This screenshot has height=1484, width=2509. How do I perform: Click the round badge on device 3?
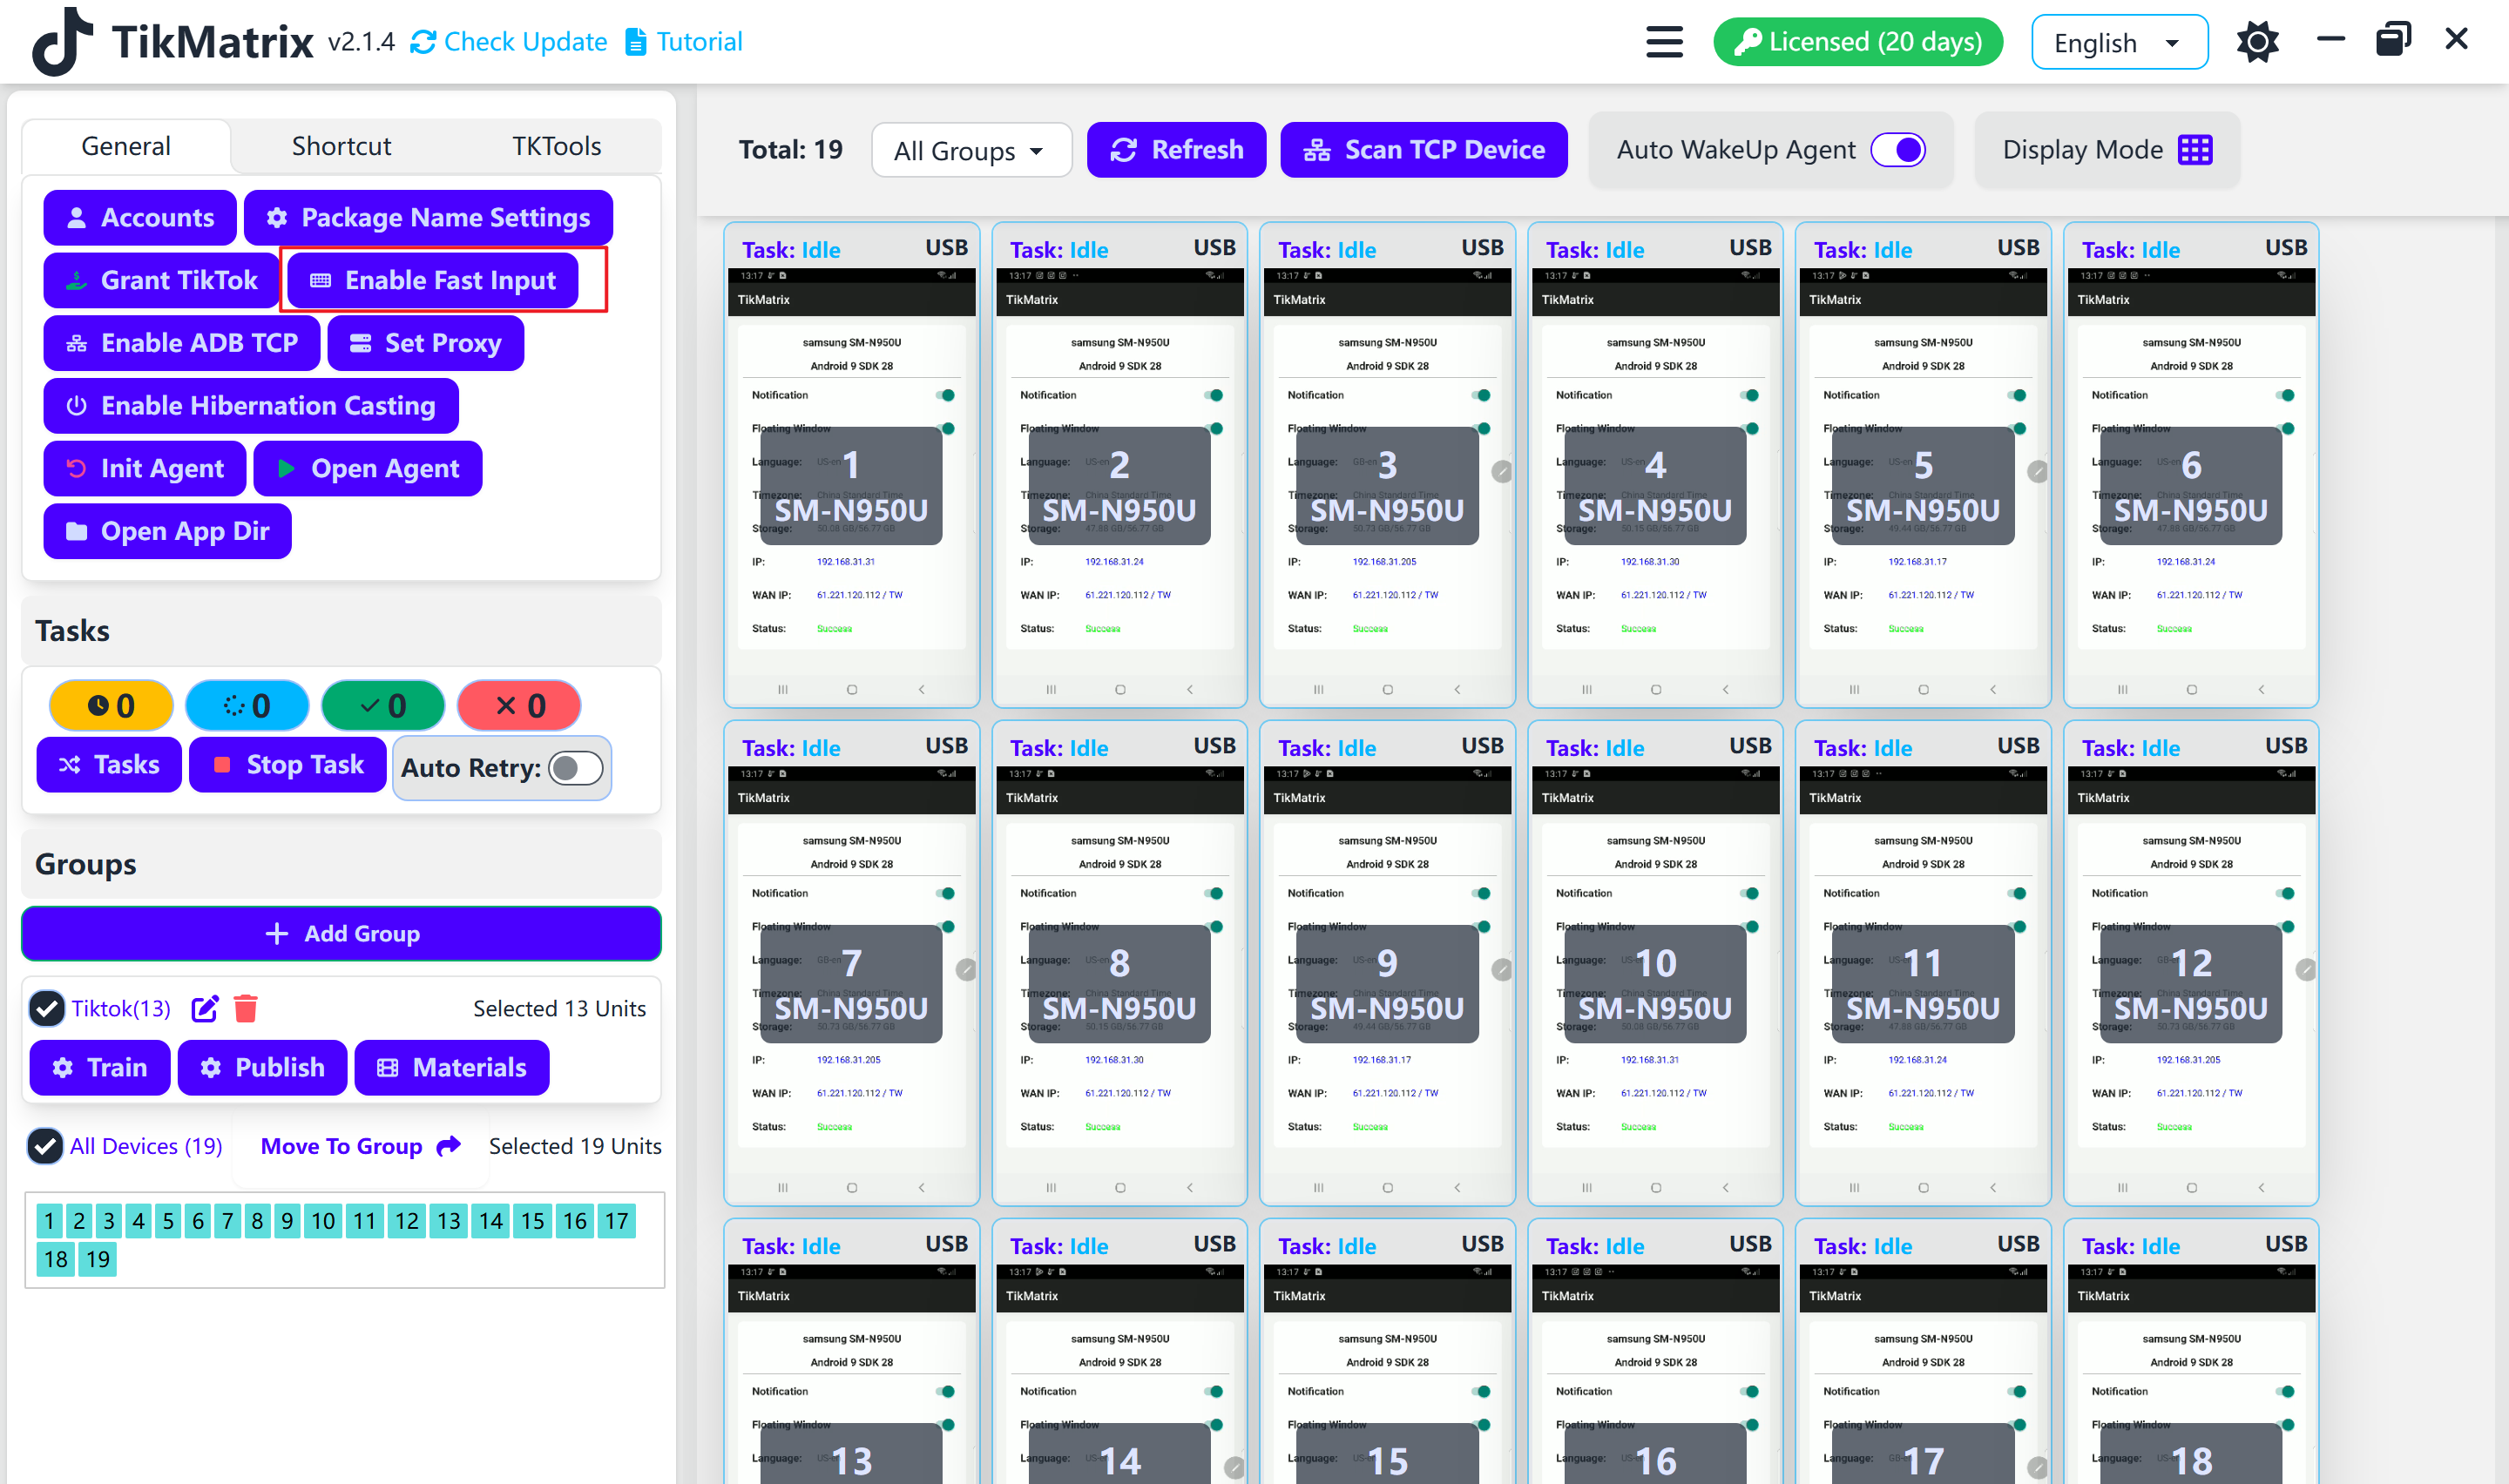pos(1501,472)
